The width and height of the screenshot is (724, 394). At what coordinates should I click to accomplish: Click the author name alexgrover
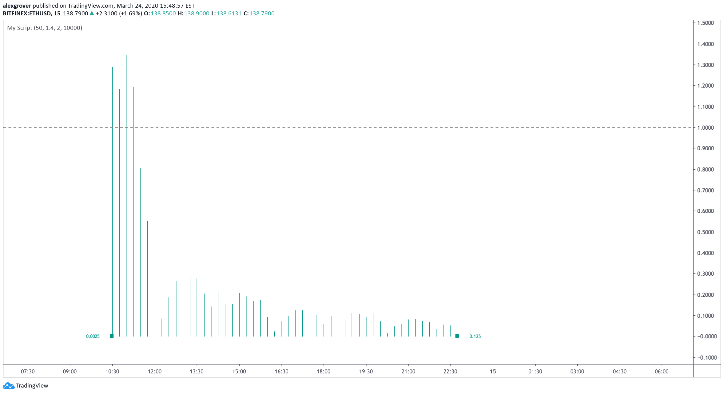pos(17,6)
